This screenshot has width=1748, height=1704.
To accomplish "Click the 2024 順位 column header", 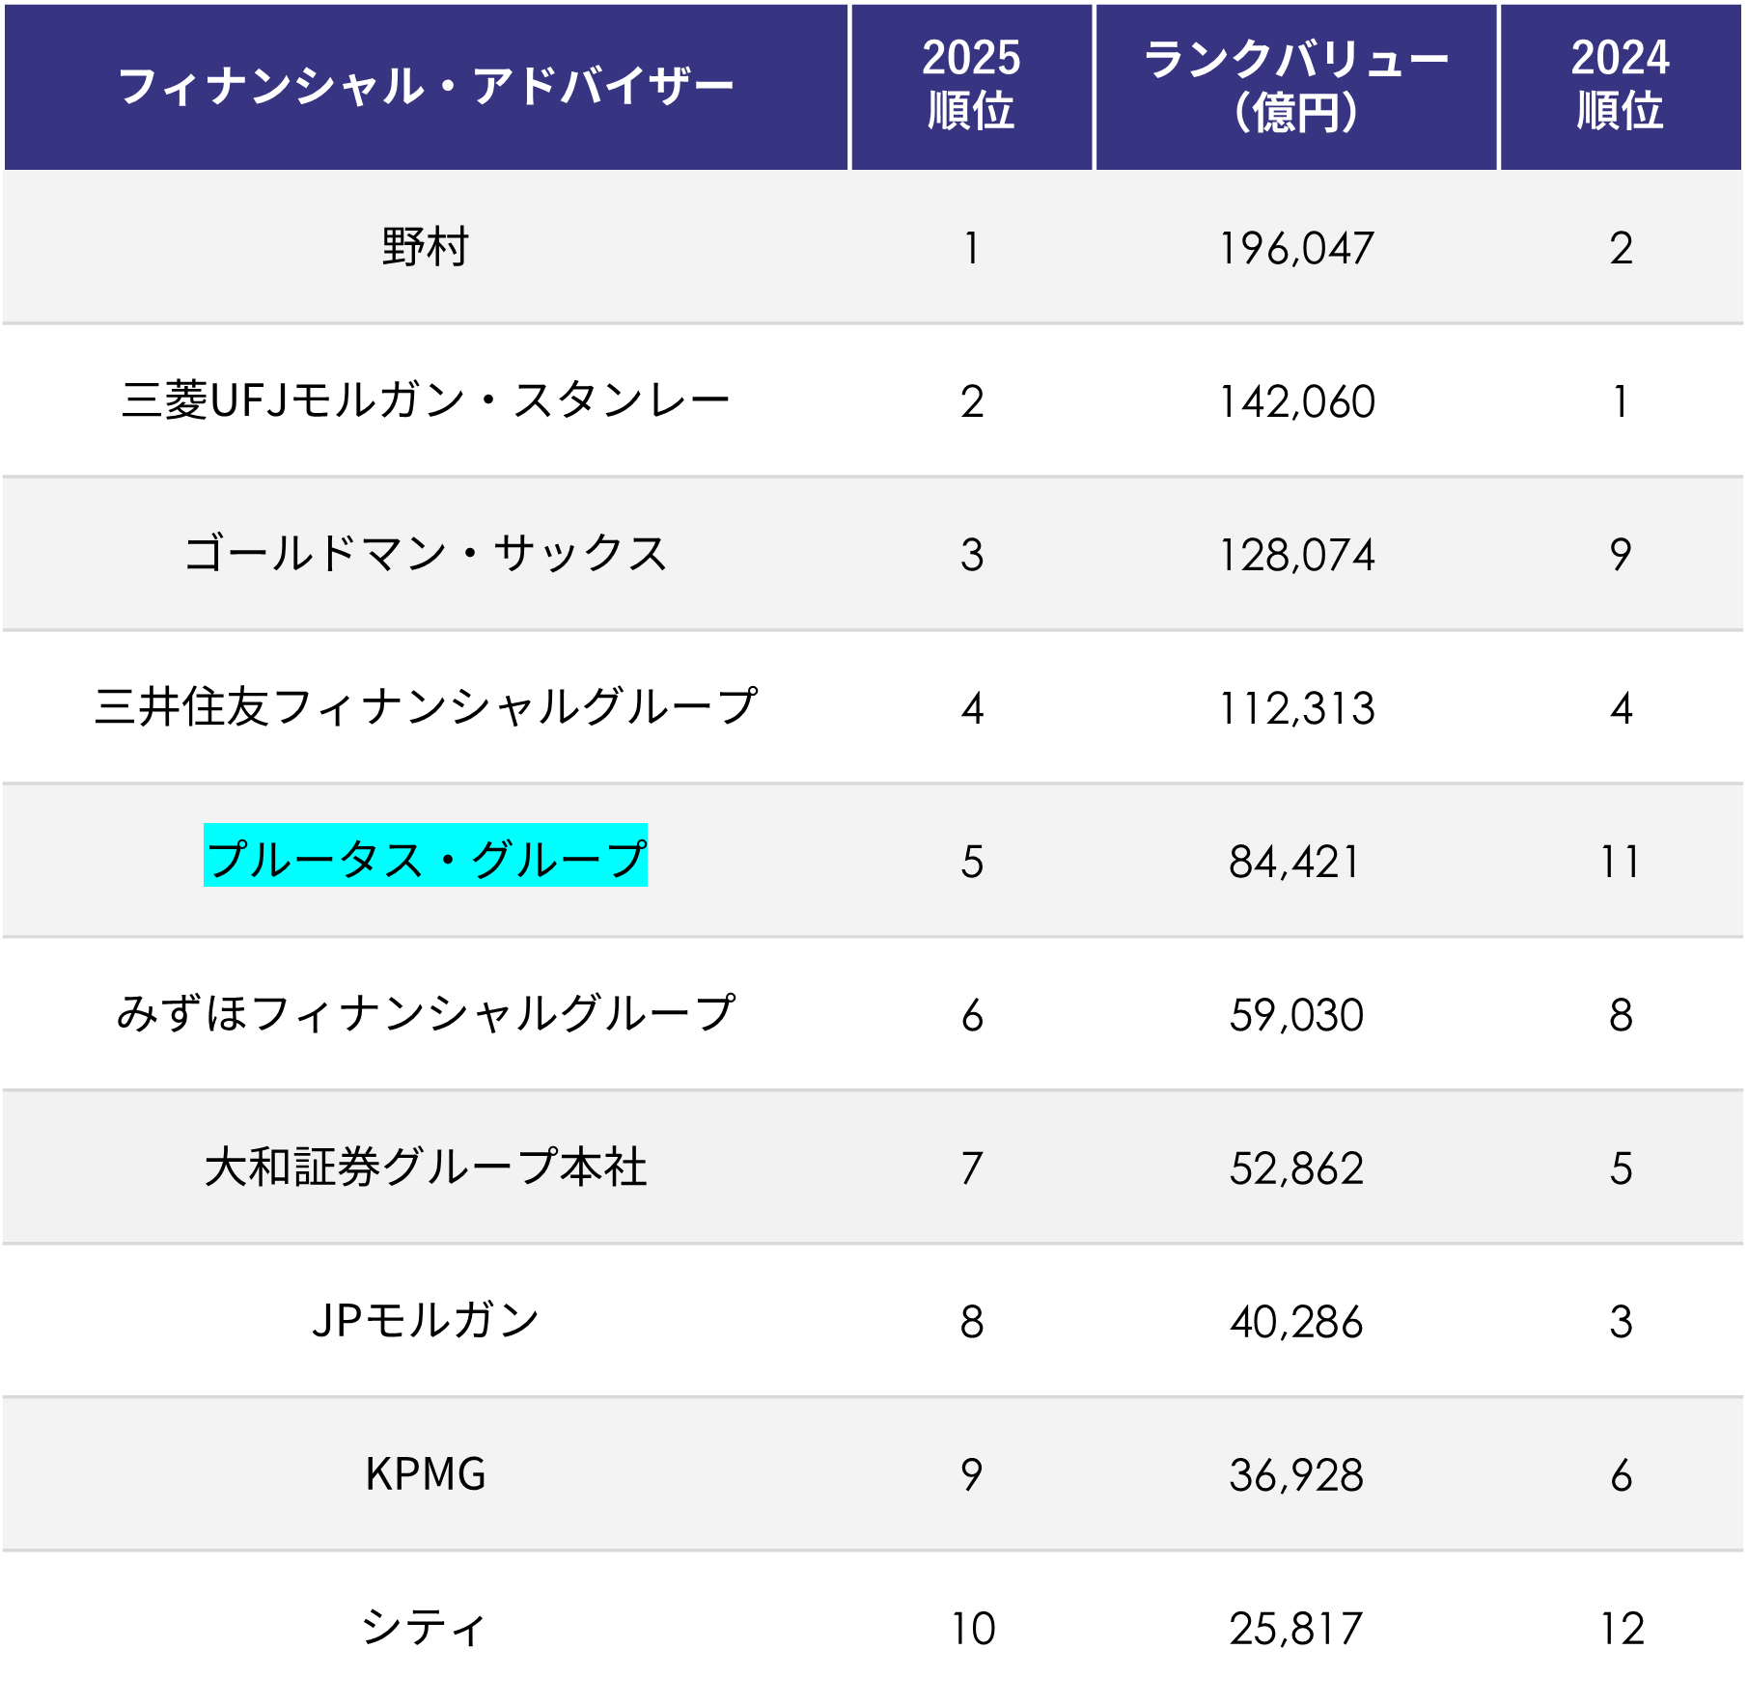I will [1620, 87].
